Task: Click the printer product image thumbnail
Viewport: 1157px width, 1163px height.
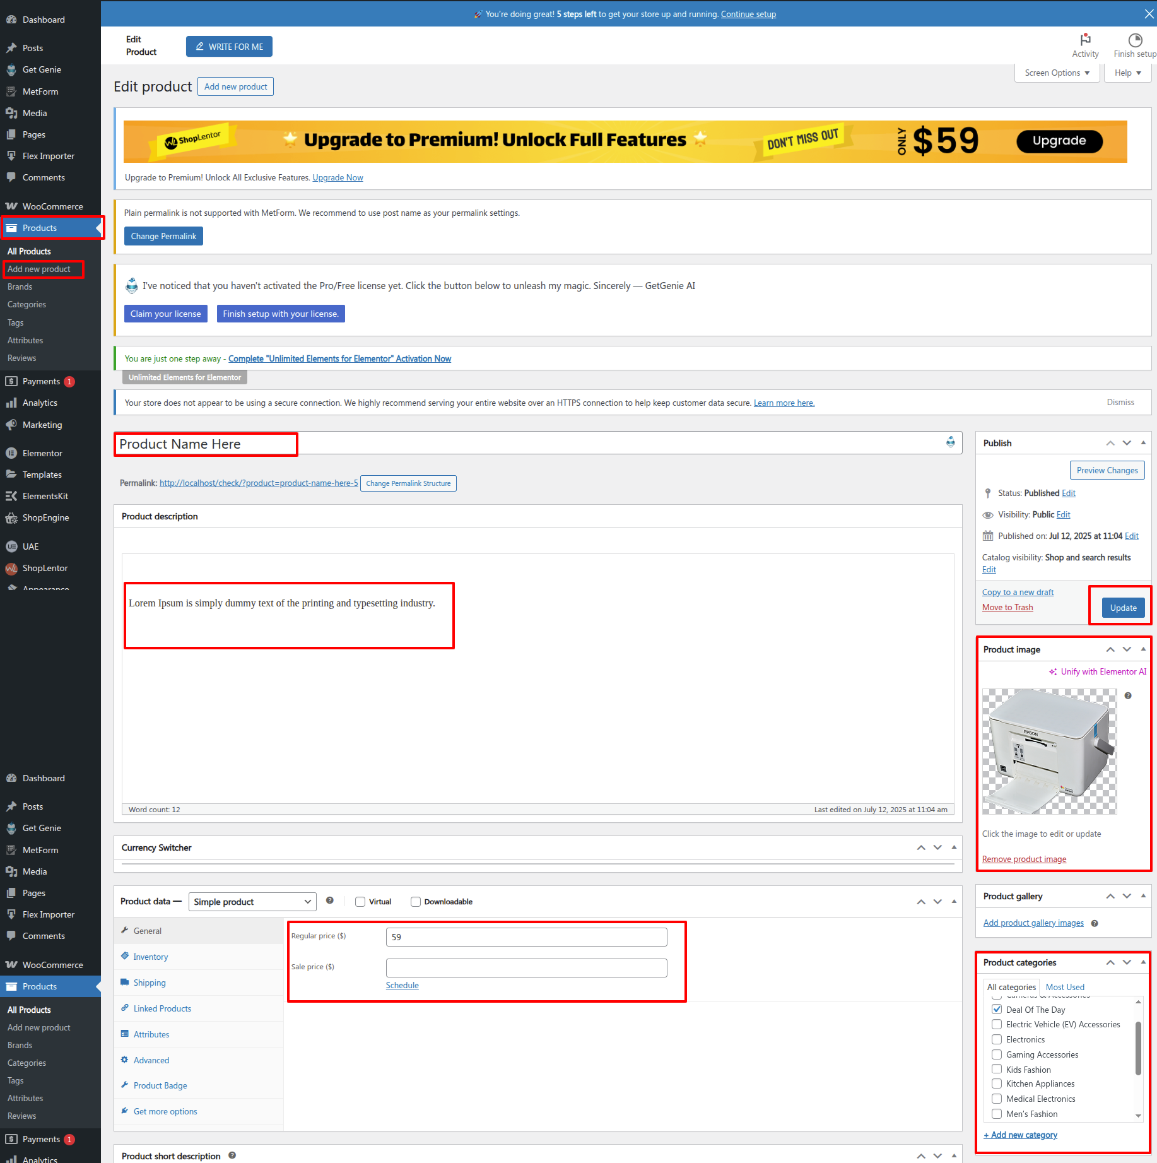Action: 1049,751
